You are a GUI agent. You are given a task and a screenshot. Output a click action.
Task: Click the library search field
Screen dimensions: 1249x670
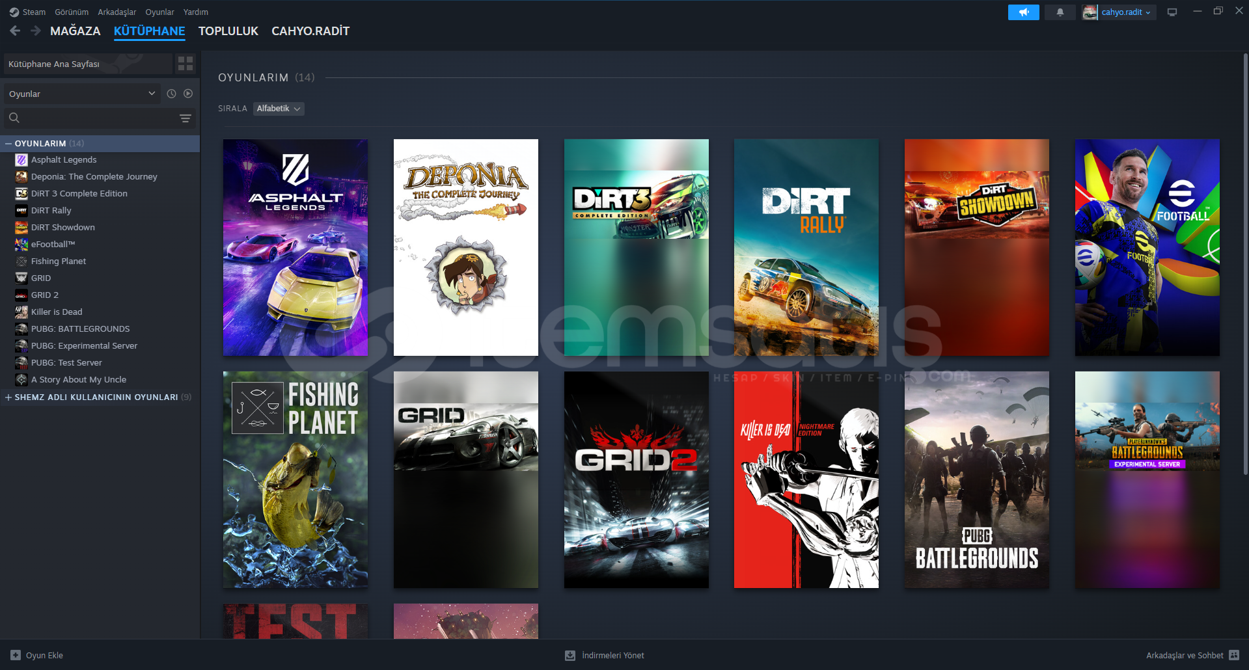(100, 118)
